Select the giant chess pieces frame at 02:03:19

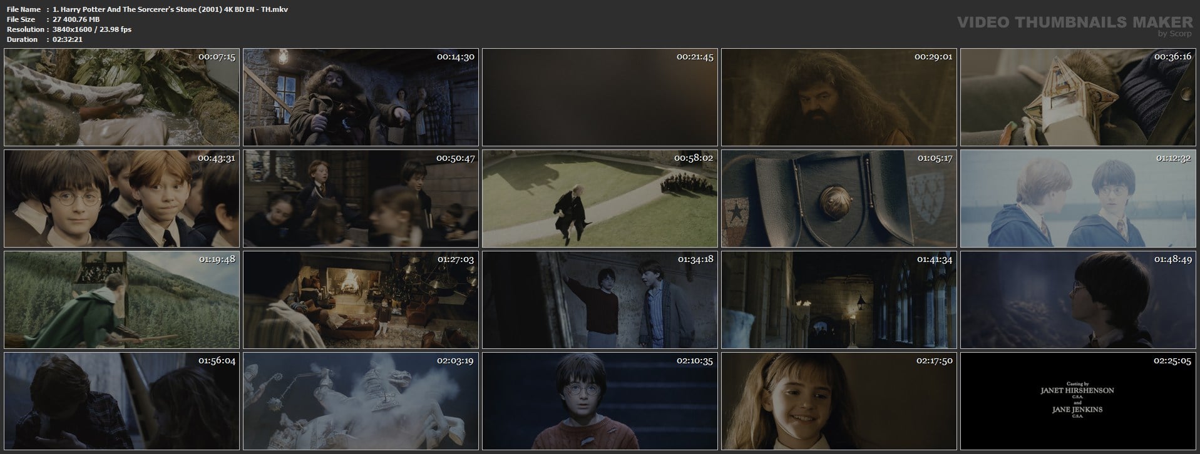pos(361,401)
